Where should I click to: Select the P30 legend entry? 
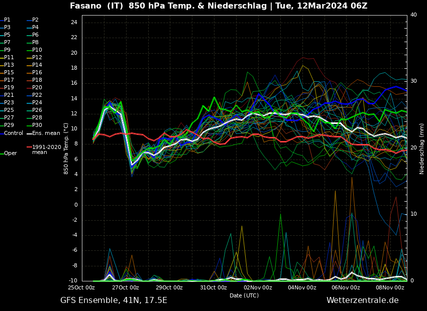[37, 125]
